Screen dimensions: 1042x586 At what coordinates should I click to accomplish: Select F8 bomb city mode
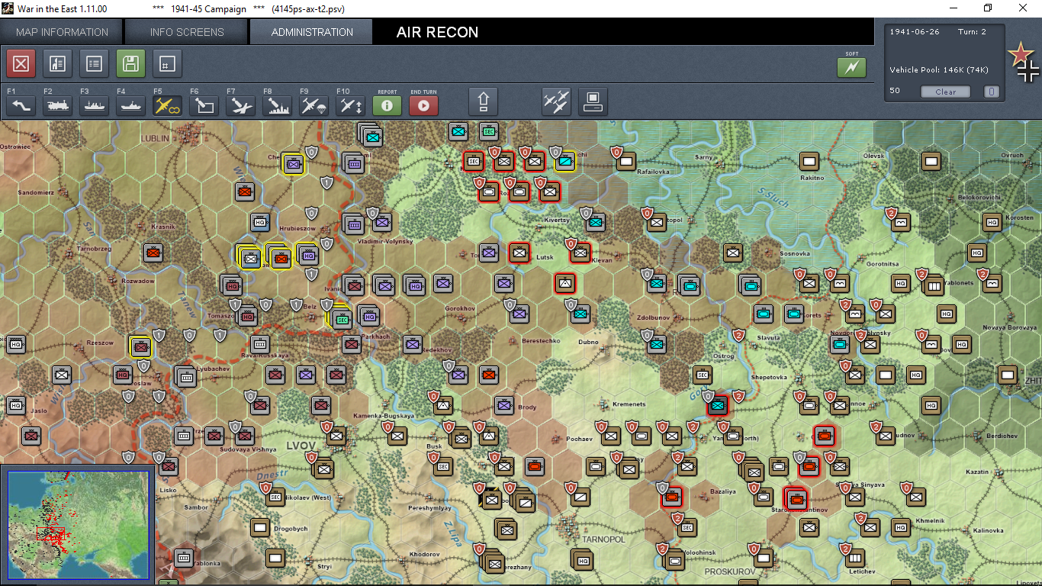tap(277, 105)
